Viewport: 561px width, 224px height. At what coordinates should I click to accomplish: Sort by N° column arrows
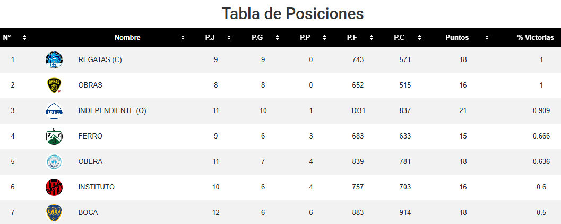pyautogui.click(x=24, y=38)
